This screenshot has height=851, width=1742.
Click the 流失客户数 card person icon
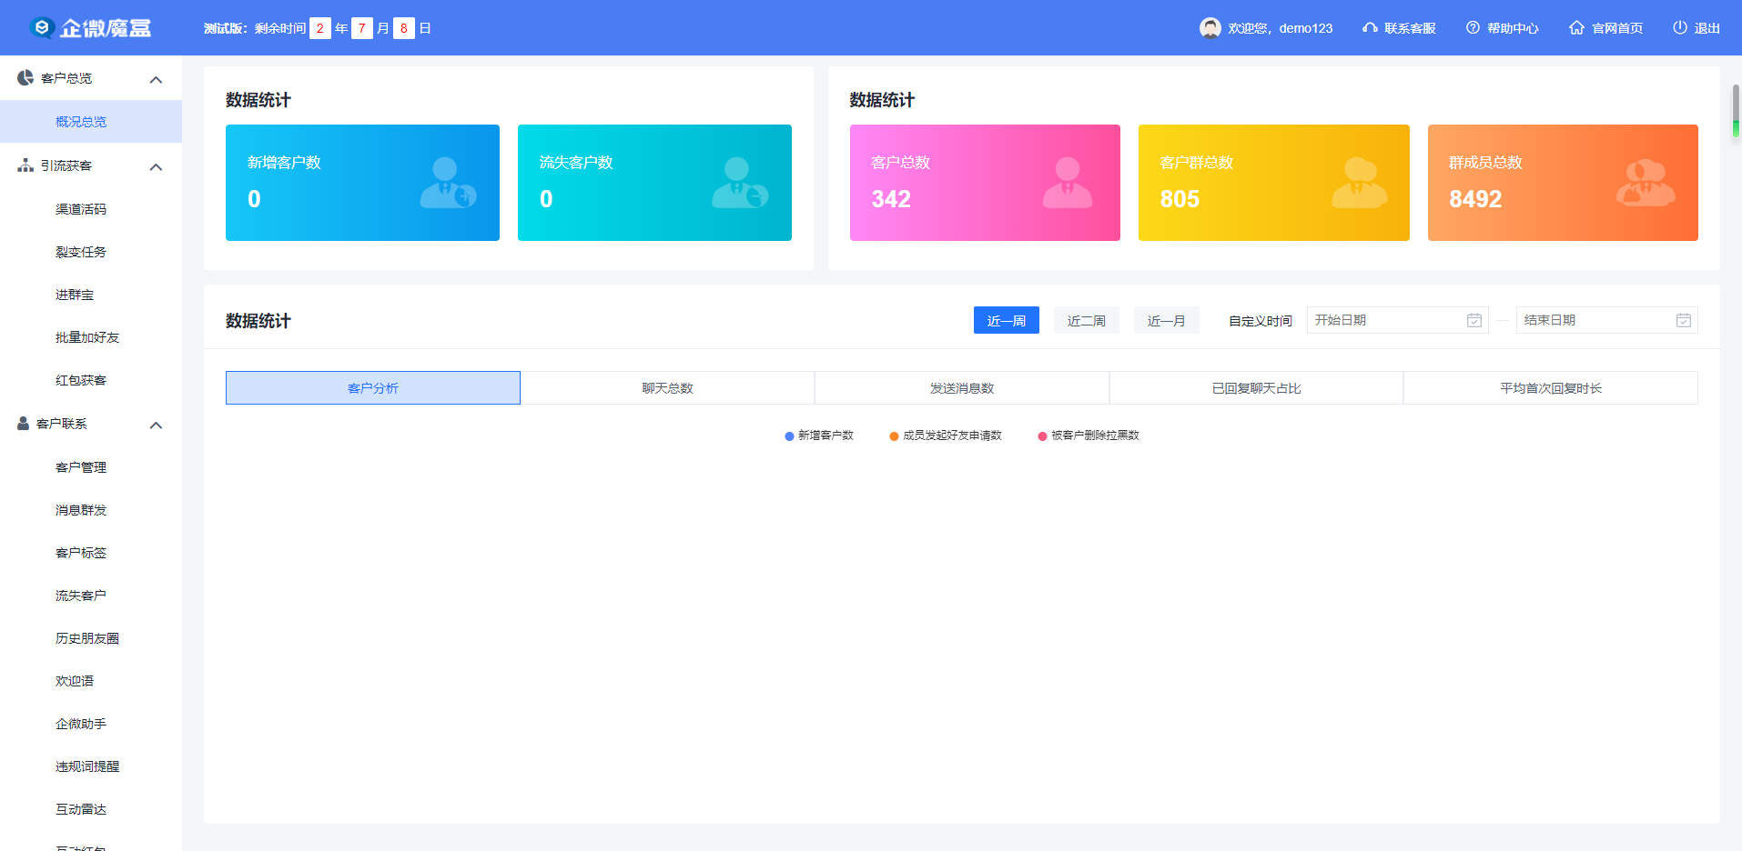click(740, 183)
